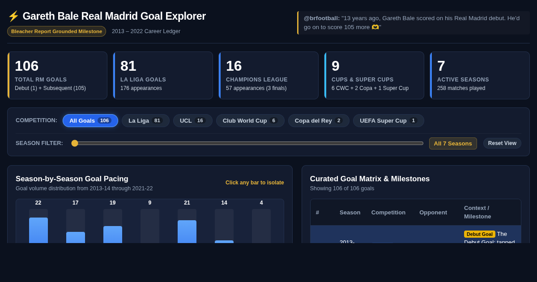This screenshot has height=282, width=537.
Task: Click the '6 CWC + 2 Copa + 1 Super Cup' text
Action: coord(370,88)
